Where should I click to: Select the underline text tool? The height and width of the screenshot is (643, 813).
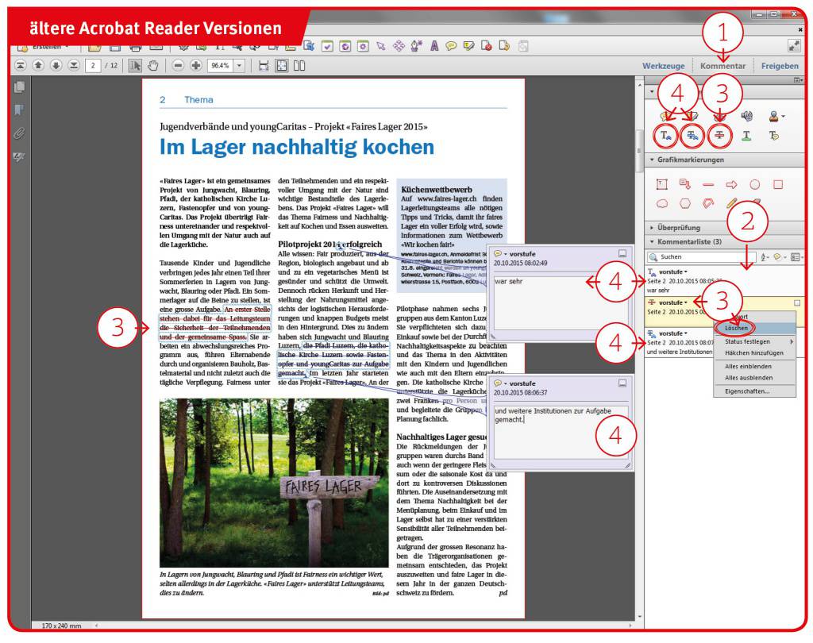[746, 136]
